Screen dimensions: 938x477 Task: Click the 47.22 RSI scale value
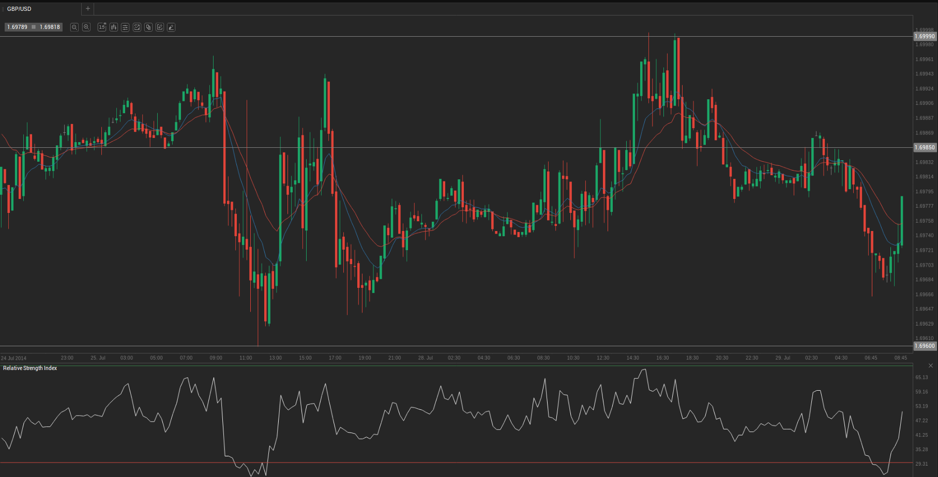click(x=921, y=421)
